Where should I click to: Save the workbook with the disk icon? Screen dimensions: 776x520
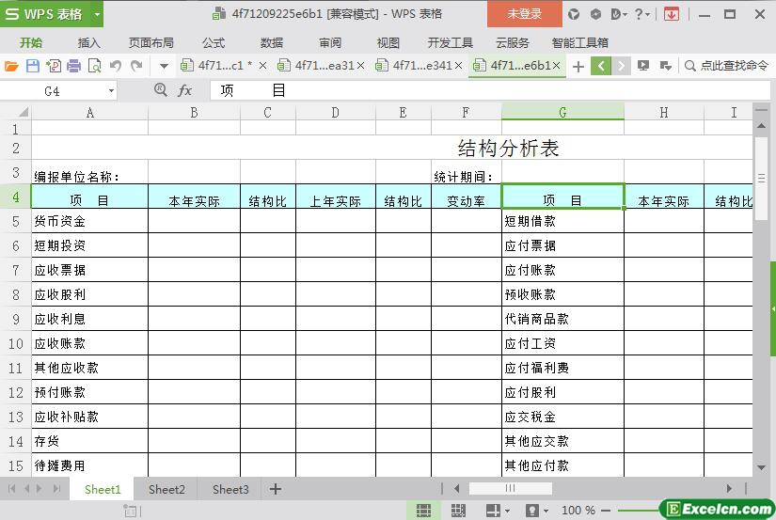33,65
